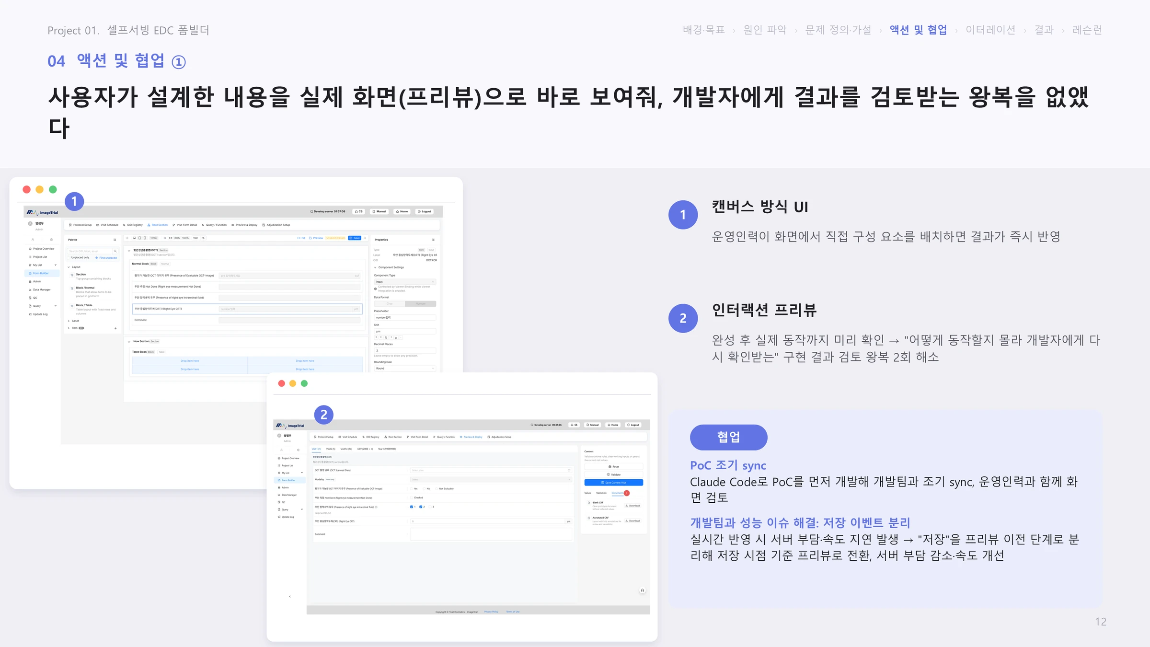Screen dimensions: 1150x647
Task: Open Visit Form Detail tab in canvas window
Action: point(185,225)
